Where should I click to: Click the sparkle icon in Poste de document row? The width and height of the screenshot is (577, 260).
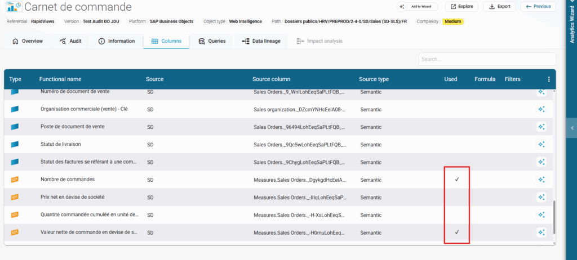point(542,127)
